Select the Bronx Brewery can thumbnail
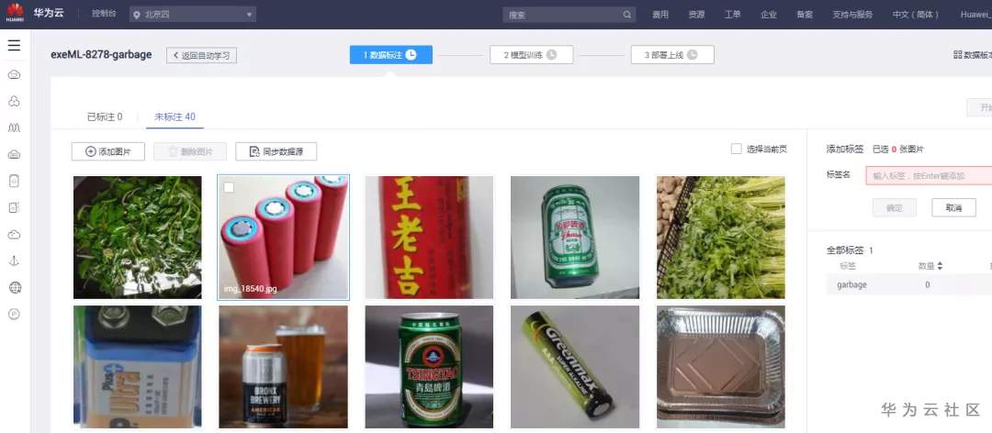The height and width of the screenshot is (433, 992). (x=283, y=367)
